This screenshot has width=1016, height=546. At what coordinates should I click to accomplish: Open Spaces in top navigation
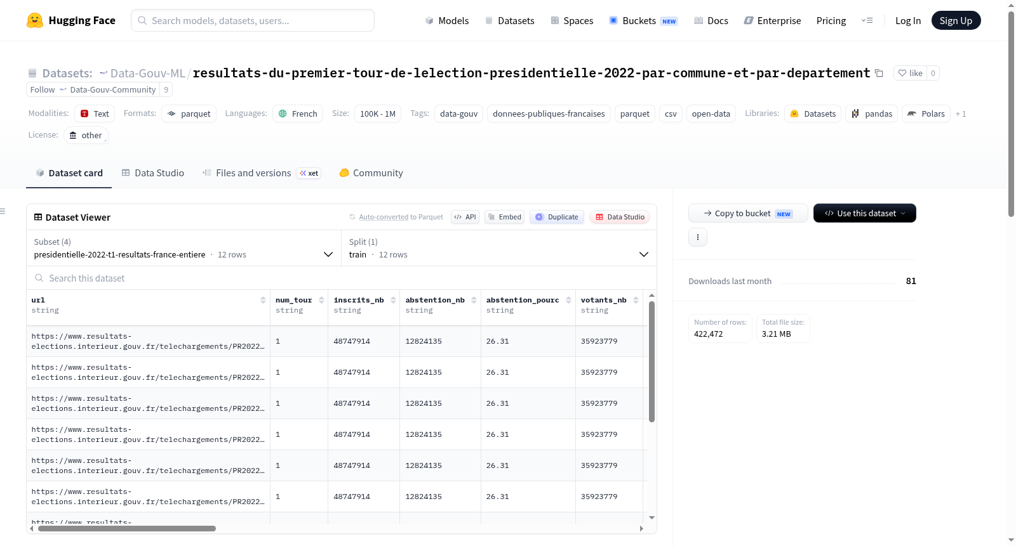point(571,20)
